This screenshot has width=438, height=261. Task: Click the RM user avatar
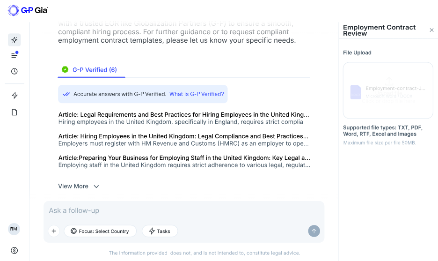click(x=14, y=229)
